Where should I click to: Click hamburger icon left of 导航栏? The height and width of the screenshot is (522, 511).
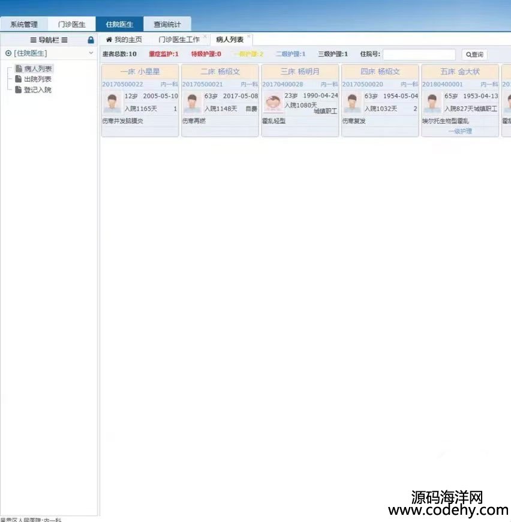[x=33, y=40]
